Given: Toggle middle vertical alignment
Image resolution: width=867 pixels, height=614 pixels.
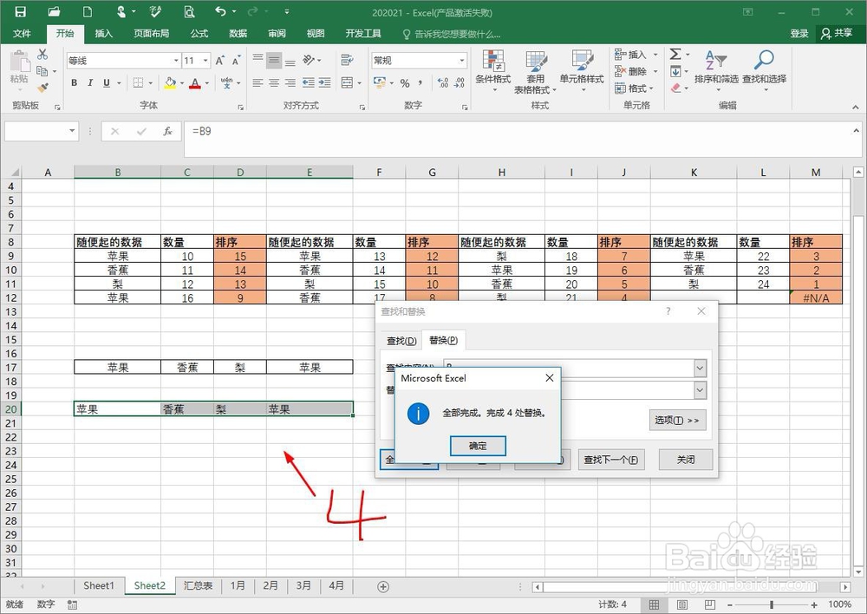Looking at the screenshot, I should coord(274,60).
